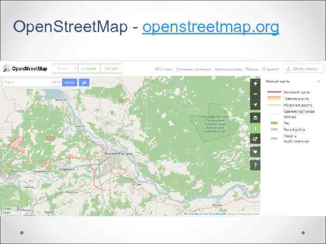
Task: Open Дневники участников in the top navigation
Action: pos(194,69)
